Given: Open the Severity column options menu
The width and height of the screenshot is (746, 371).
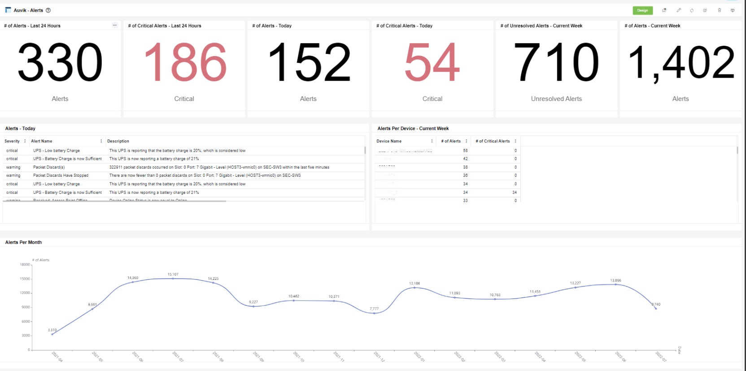Looking at the screenshot, I should pyautogui.click(x=25, y=141).
